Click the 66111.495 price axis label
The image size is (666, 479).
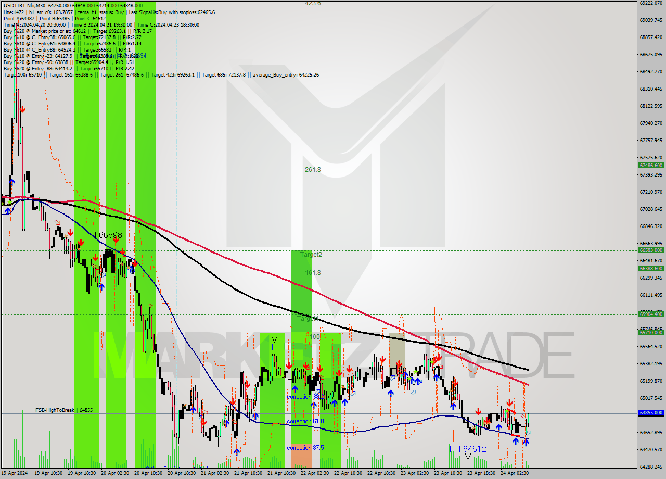tap(652, 295)
